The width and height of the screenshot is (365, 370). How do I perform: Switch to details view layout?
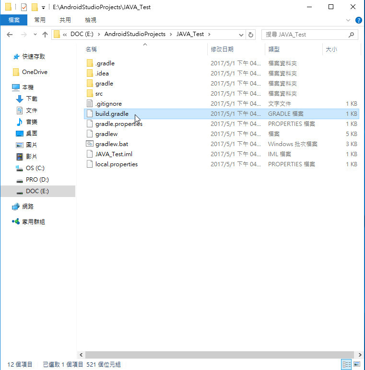(x=346, y=364)
